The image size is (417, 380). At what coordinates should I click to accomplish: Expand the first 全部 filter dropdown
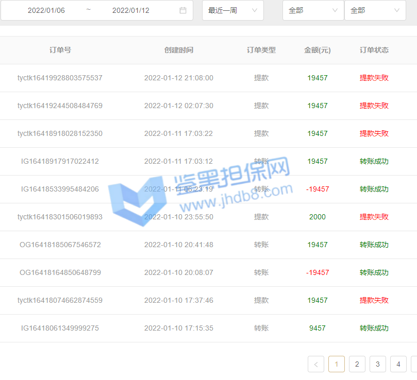[x=313, y=10]
